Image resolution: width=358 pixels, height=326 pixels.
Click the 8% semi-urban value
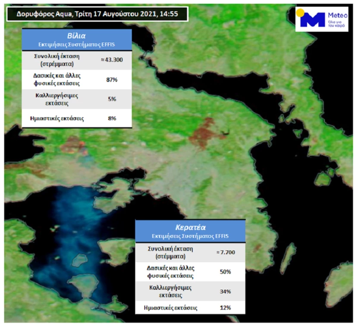112,118
